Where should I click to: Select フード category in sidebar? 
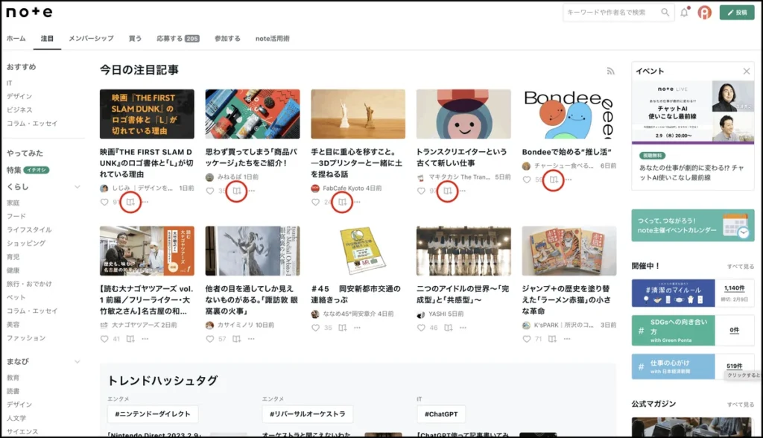pos(16,216)
